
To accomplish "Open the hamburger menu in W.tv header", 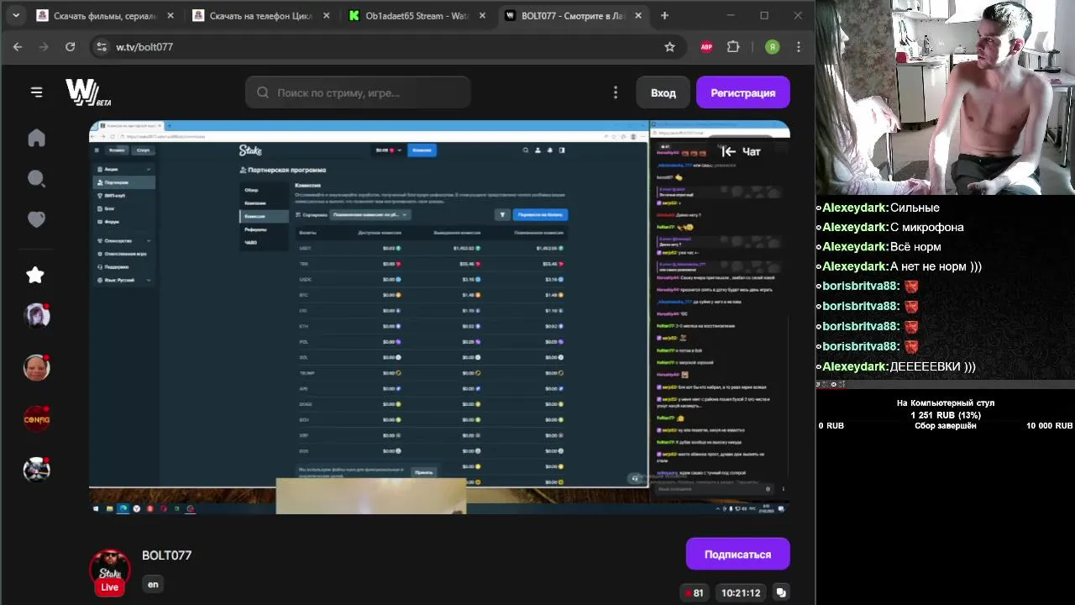I will 36,92.
